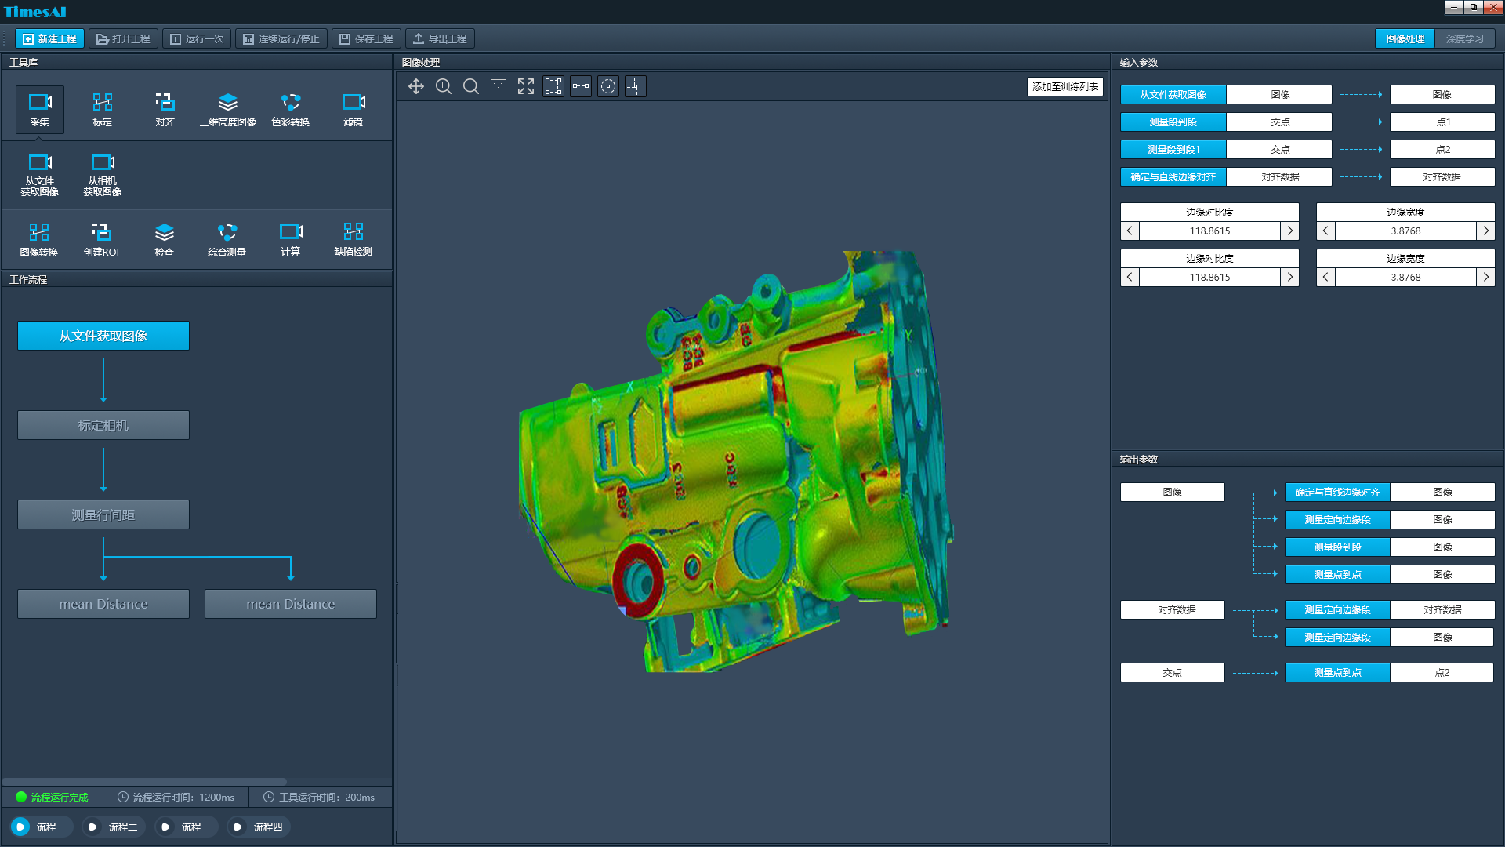Screen dimensions: 1505x847
Task: Select 标定相机 workflow node
Action: (x=103, y=425)
